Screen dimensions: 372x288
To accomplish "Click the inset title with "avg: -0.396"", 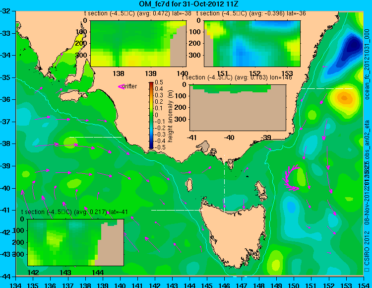I will point(251,13).
